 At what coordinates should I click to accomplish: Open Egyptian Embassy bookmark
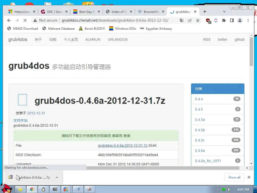[156, 29]
